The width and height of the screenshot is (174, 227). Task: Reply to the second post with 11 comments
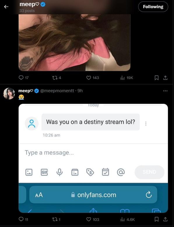point(23,219)
